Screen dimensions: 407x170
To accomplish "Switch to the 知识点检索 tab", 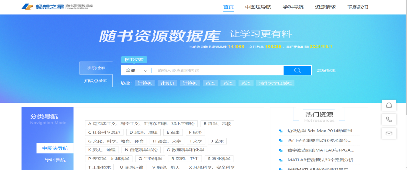I will [96, 81].
